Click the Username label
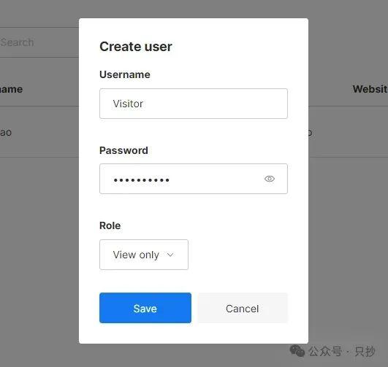The width and height of the screenshot is (388, 367). [125, 74]
